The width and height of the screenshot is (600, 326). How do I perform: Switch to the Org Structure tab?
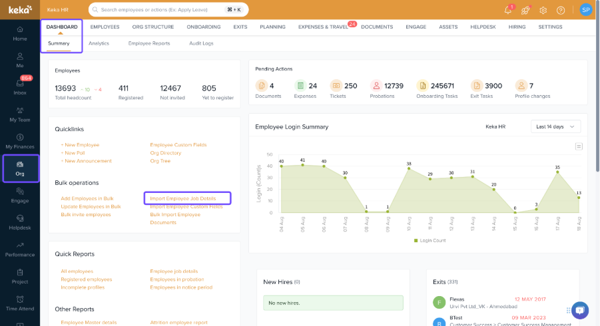click(x=153, y=27)
